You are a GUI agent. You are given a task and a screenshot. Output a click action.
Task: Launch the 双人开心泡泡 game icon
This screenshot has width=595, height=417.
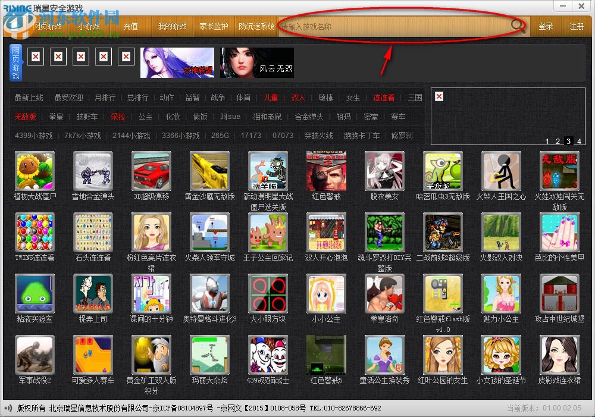[326, 232]
